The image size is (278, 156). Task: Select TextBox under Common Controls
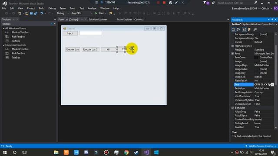16,58
